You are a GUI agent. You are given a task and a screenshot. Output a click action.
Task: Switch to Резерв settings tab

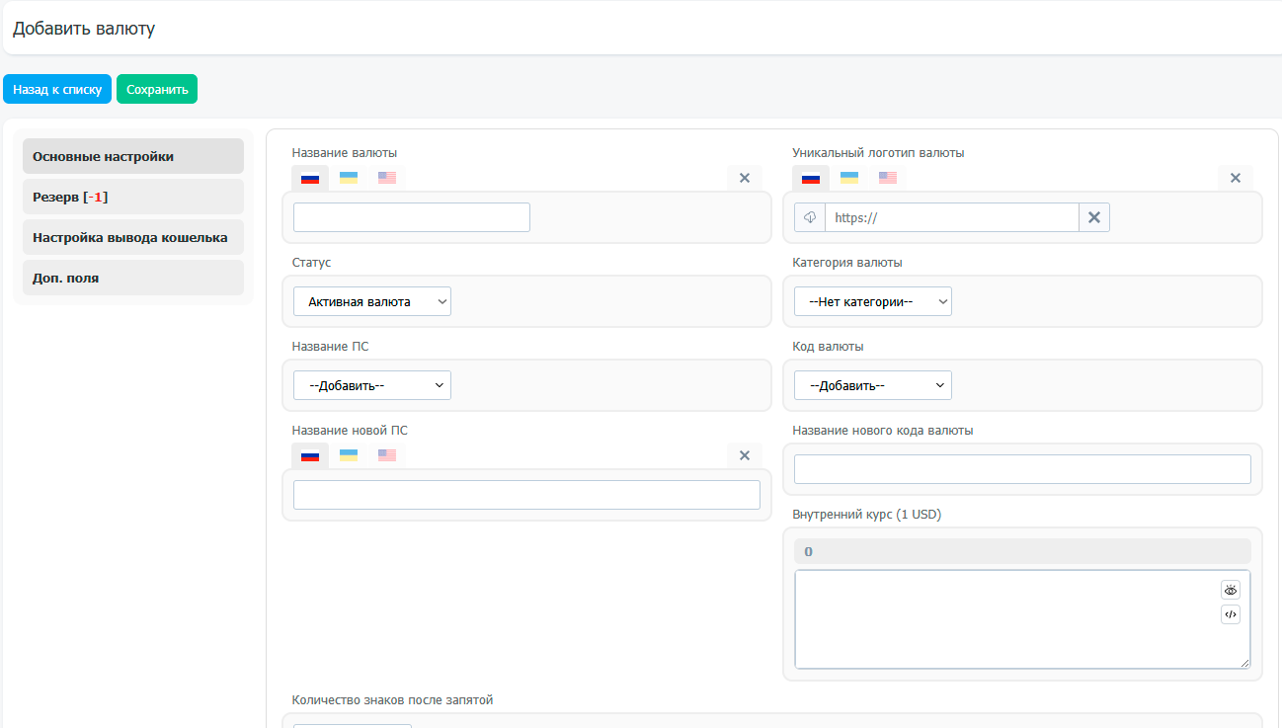coord(132,197)
